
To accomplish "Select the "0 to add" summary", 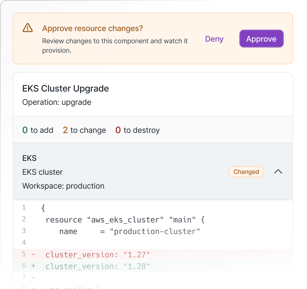I will [x=38, y=130].
